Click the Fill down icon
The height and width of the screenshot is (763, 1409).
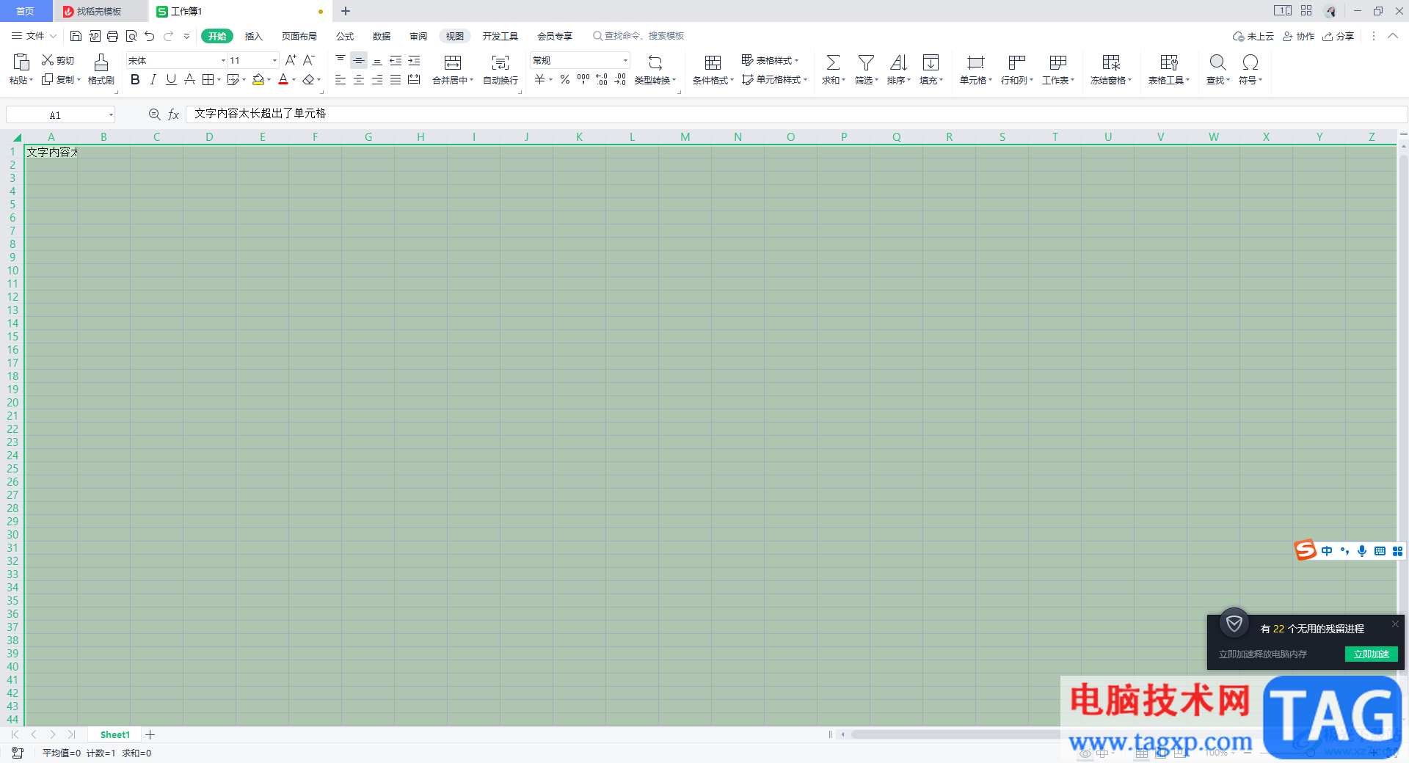point(931,62)
